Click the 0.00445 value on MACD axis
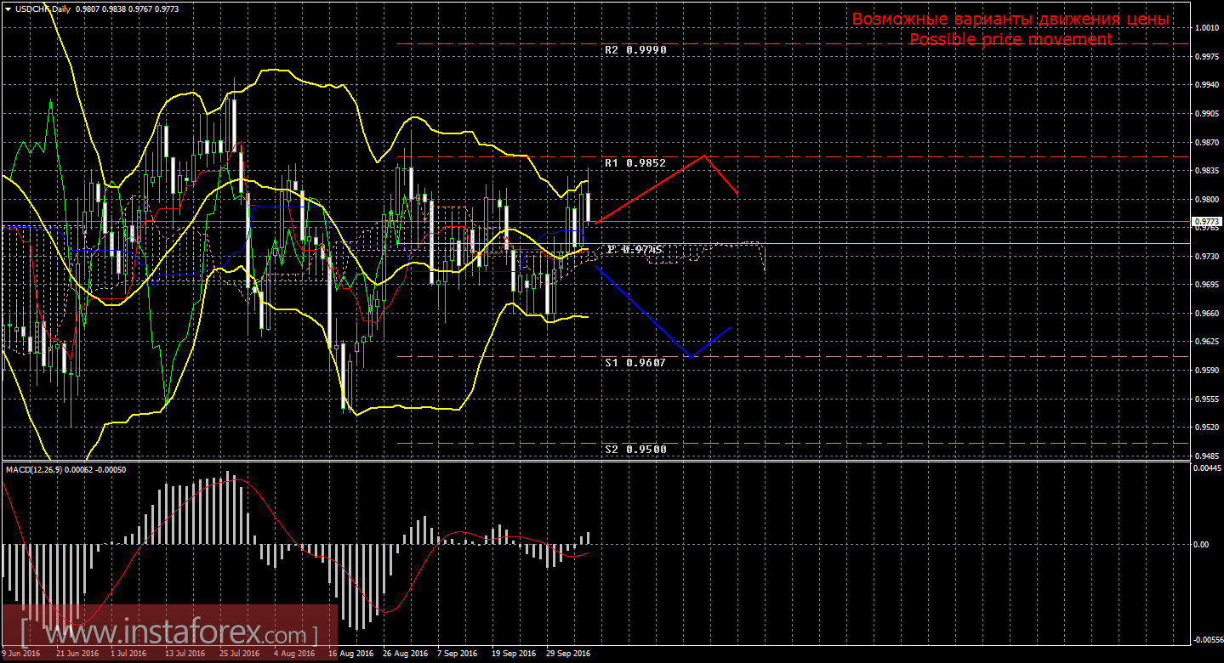The height and width of the screenshot is (663, 1224). pos(1205,469)
